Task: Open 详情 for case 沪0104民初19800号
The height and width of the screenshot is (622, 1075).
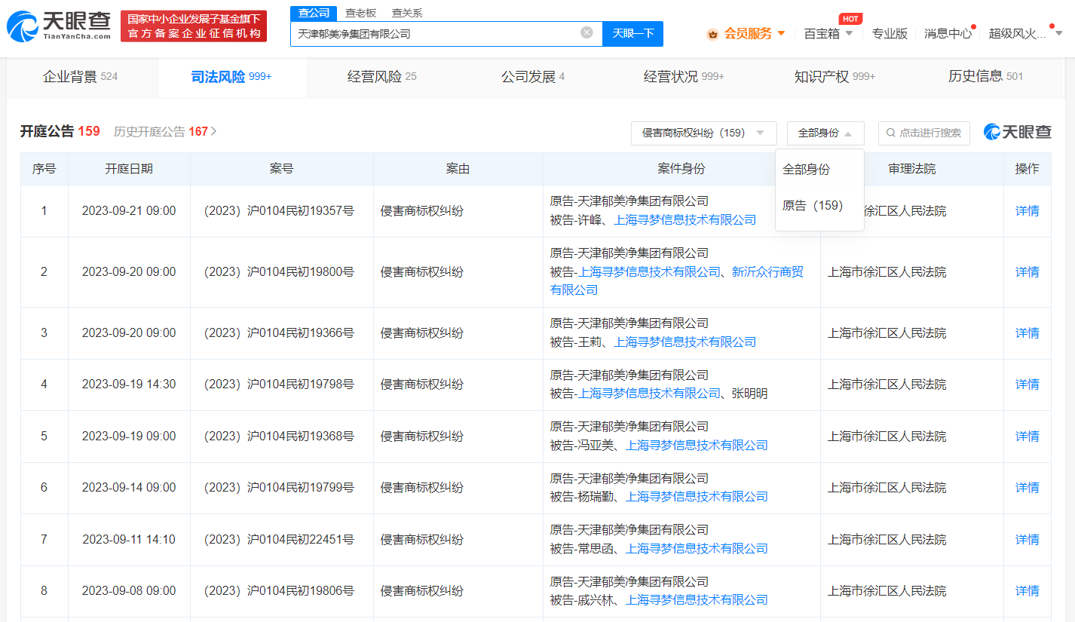Action: pyautogui.click(x=1027, y=271)
